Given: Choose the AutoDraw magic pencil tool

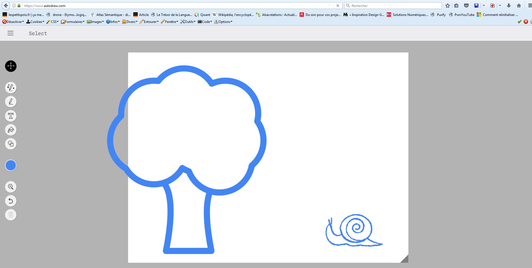Looking at the screenshot, I should [x=11, y=88].
